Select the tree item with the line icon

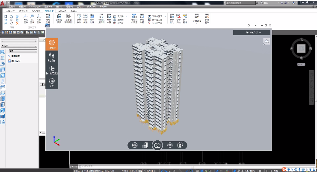pos(14,56)
